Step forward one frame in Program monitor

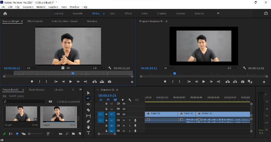click(211, 82)
